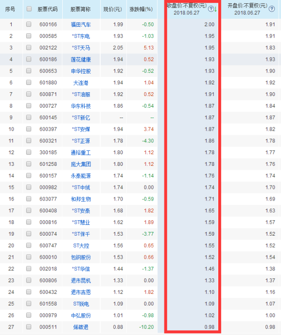Sort by 现价(元) column header
The width and height of the screenshot is (281, 335).
pos(112,9)
